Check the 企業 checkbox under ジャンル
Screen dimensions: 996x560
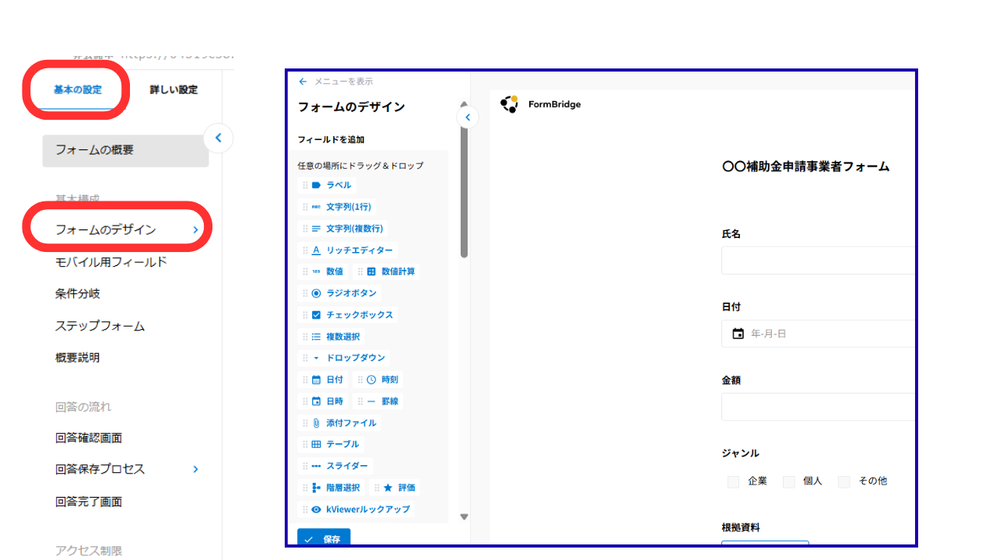point(733,481)
